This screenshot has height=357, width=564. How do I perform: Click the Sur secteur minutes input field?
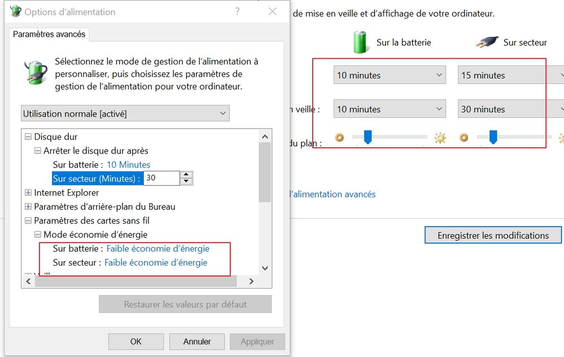pyautogui.click(x=161, y=178)
